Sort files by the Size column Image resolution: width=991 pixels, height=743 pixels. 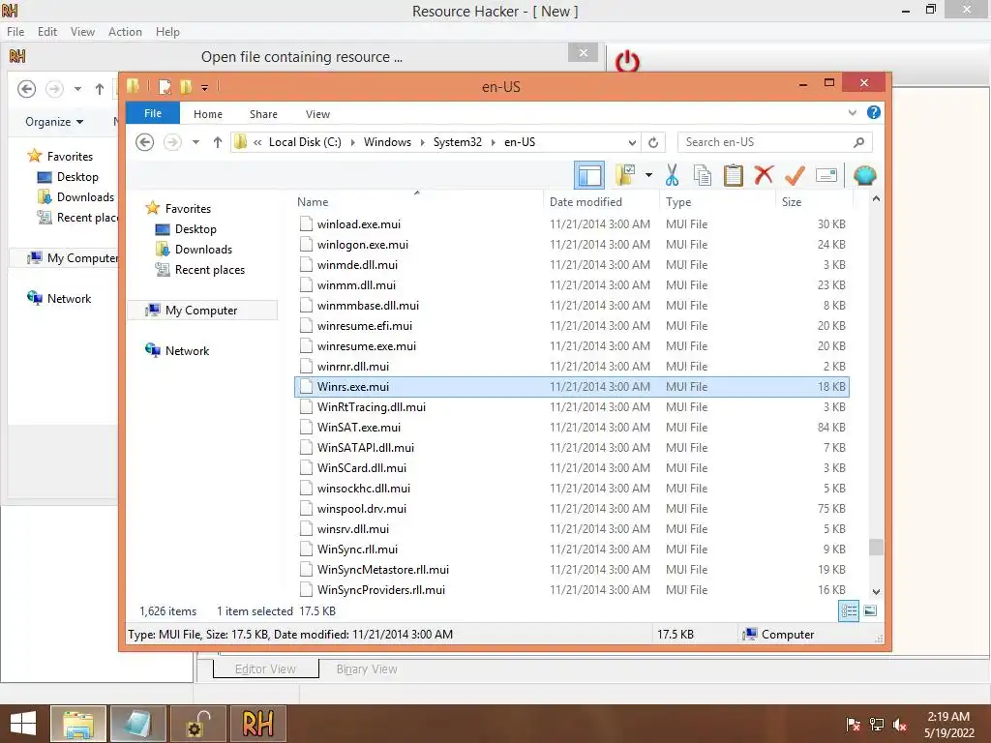[x=813, y=201]
